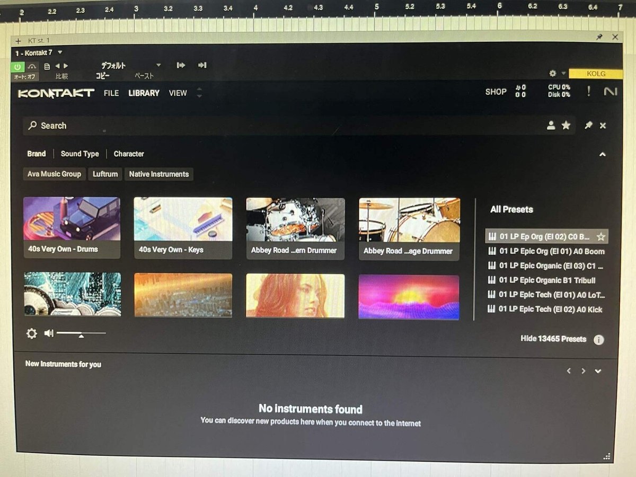Viewport: 636px width, 477px height.
Task: Click the automation curve icon beside power
Action: click(x=32, y=66)
